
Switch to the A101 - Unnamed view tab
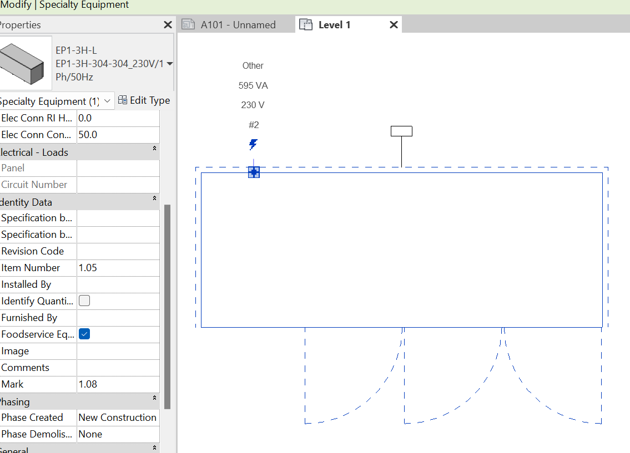[239, 24]
